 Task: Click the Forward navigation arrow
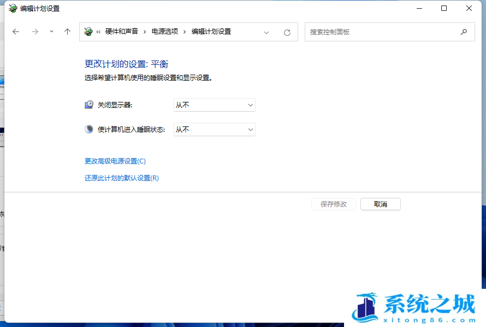tap(35, 32)
